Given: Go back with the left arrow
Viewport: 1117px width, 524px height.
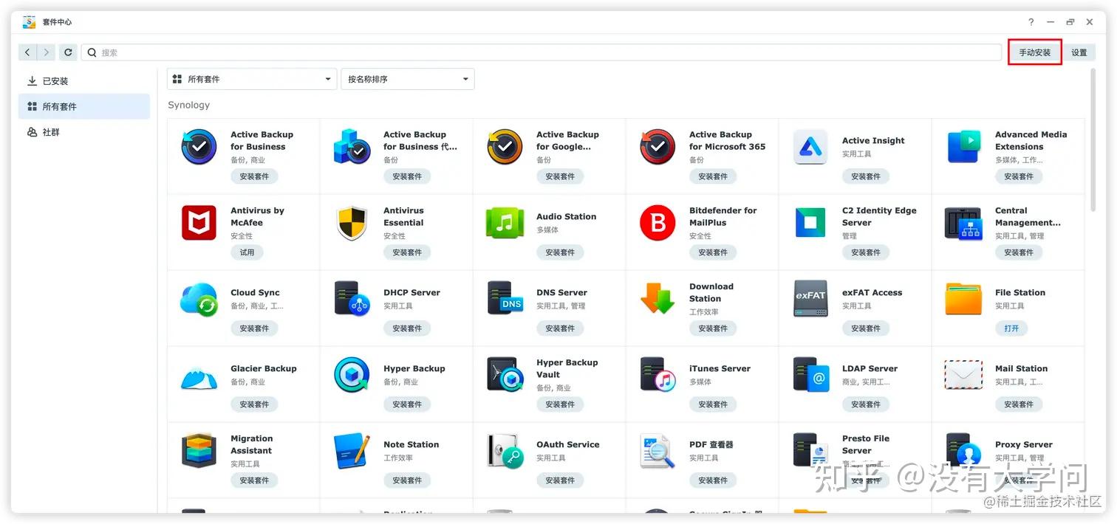Looking at the screenshot, I should (27, 52).
